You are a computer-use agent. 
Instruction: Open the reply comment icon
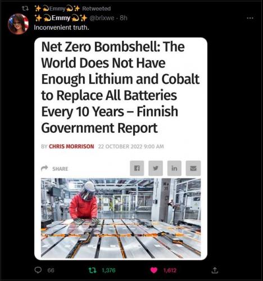pyautogui.click(x=38, y=270)
